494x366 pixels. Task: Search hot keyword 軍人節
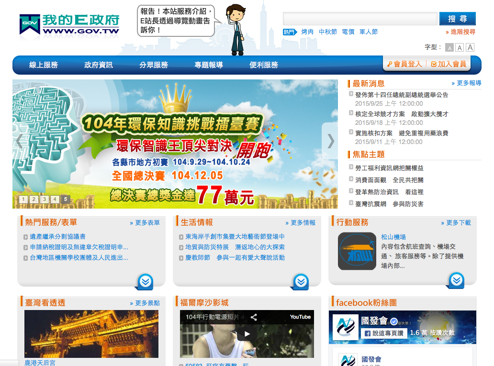[369, 32]
